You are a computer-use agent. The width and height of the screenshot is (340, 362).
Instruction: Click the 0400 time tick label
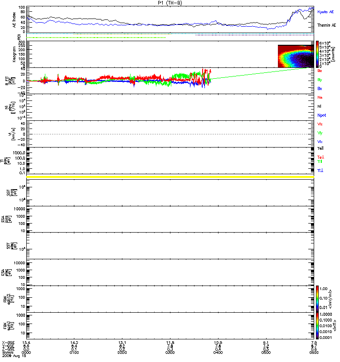tap(218, 352)
